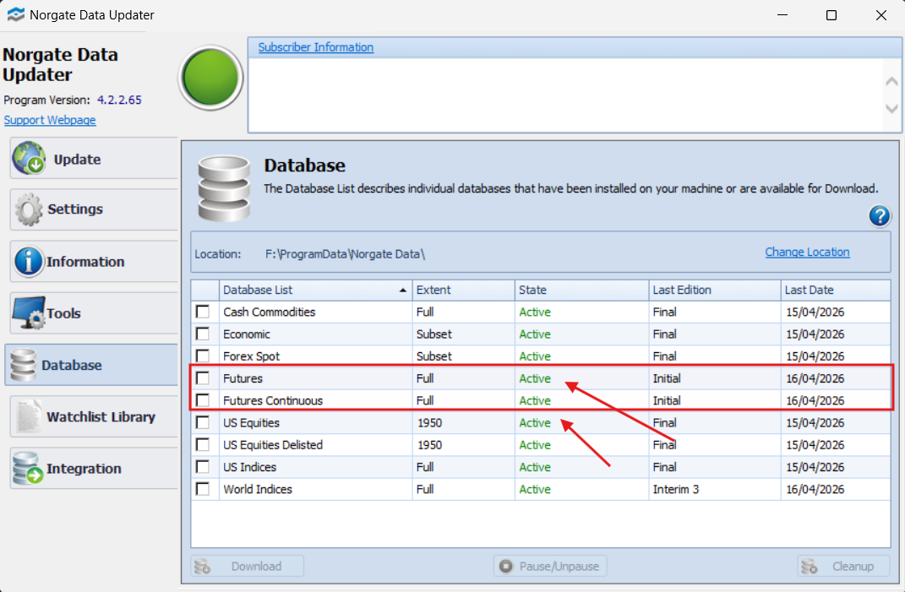Click the Pause/Unpause button label

[x=559, y=566]
